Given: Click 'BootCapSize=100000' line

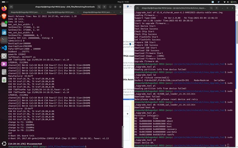Looking at the screenshot, I should tap(19, 43).
